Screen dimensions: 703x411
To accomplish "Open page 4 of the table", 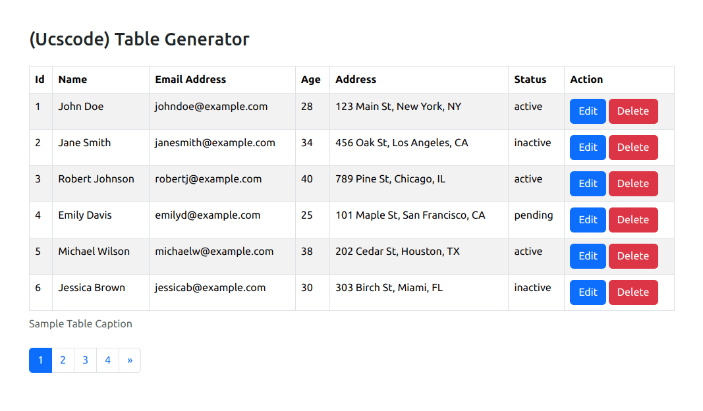I will (107, 360).
